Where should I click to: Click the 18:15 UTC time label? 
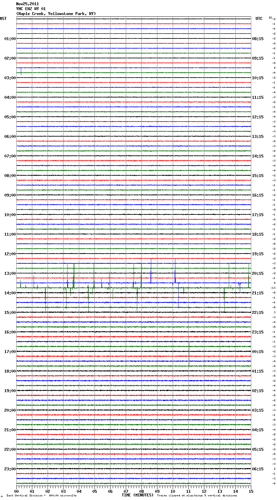point(258,234)
